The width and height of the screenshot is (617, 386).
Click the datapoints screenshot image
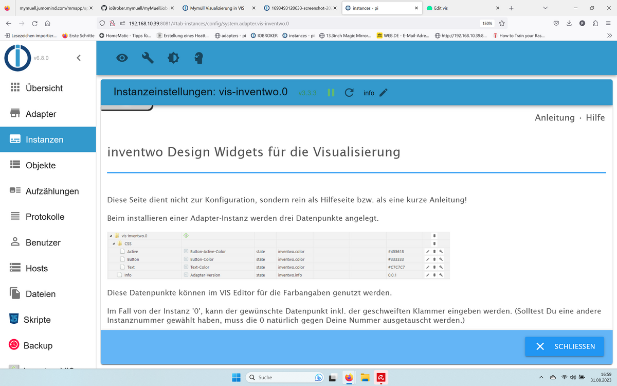[x=278, y=255]
